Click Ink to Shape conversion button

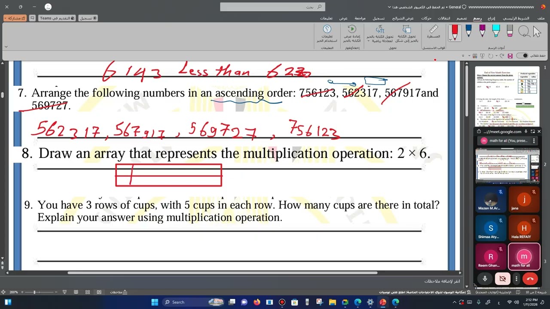coord(406,33)
